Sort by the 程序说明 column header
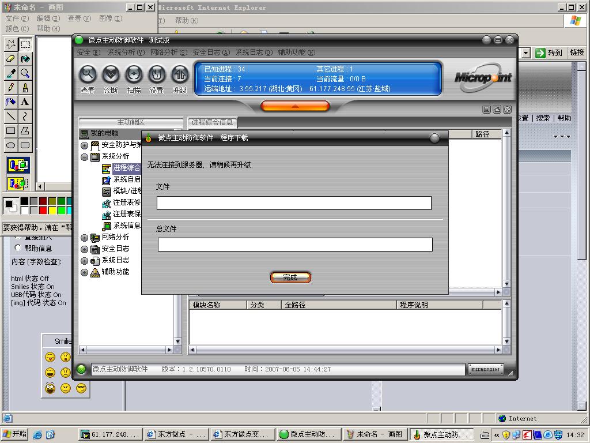The width and height of the screenshot is (590, 443). tap(440, 305)
